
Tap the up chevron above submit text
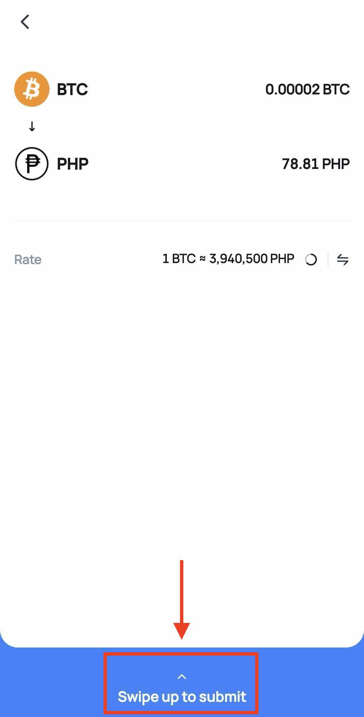182,677
